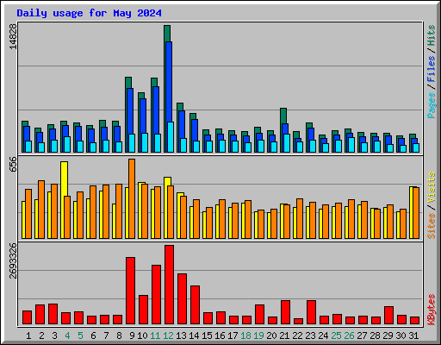This screenshot has width=441, height=345.
Task: Click day 30 on the x-axis
Action: (x=401, y=336)
